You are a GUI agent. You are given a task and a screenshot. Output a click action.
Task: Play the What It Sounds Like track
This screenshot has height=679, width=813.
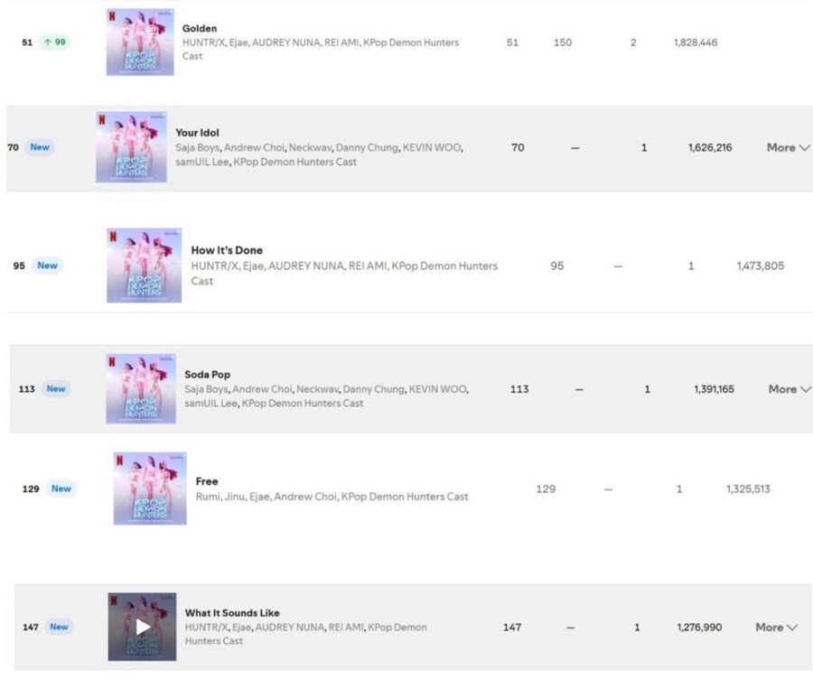[143, 627]
